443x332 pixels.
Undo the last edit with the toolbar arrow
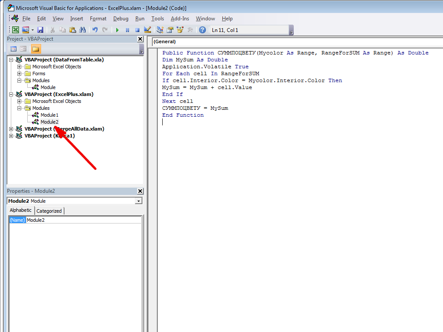(95, 30)
